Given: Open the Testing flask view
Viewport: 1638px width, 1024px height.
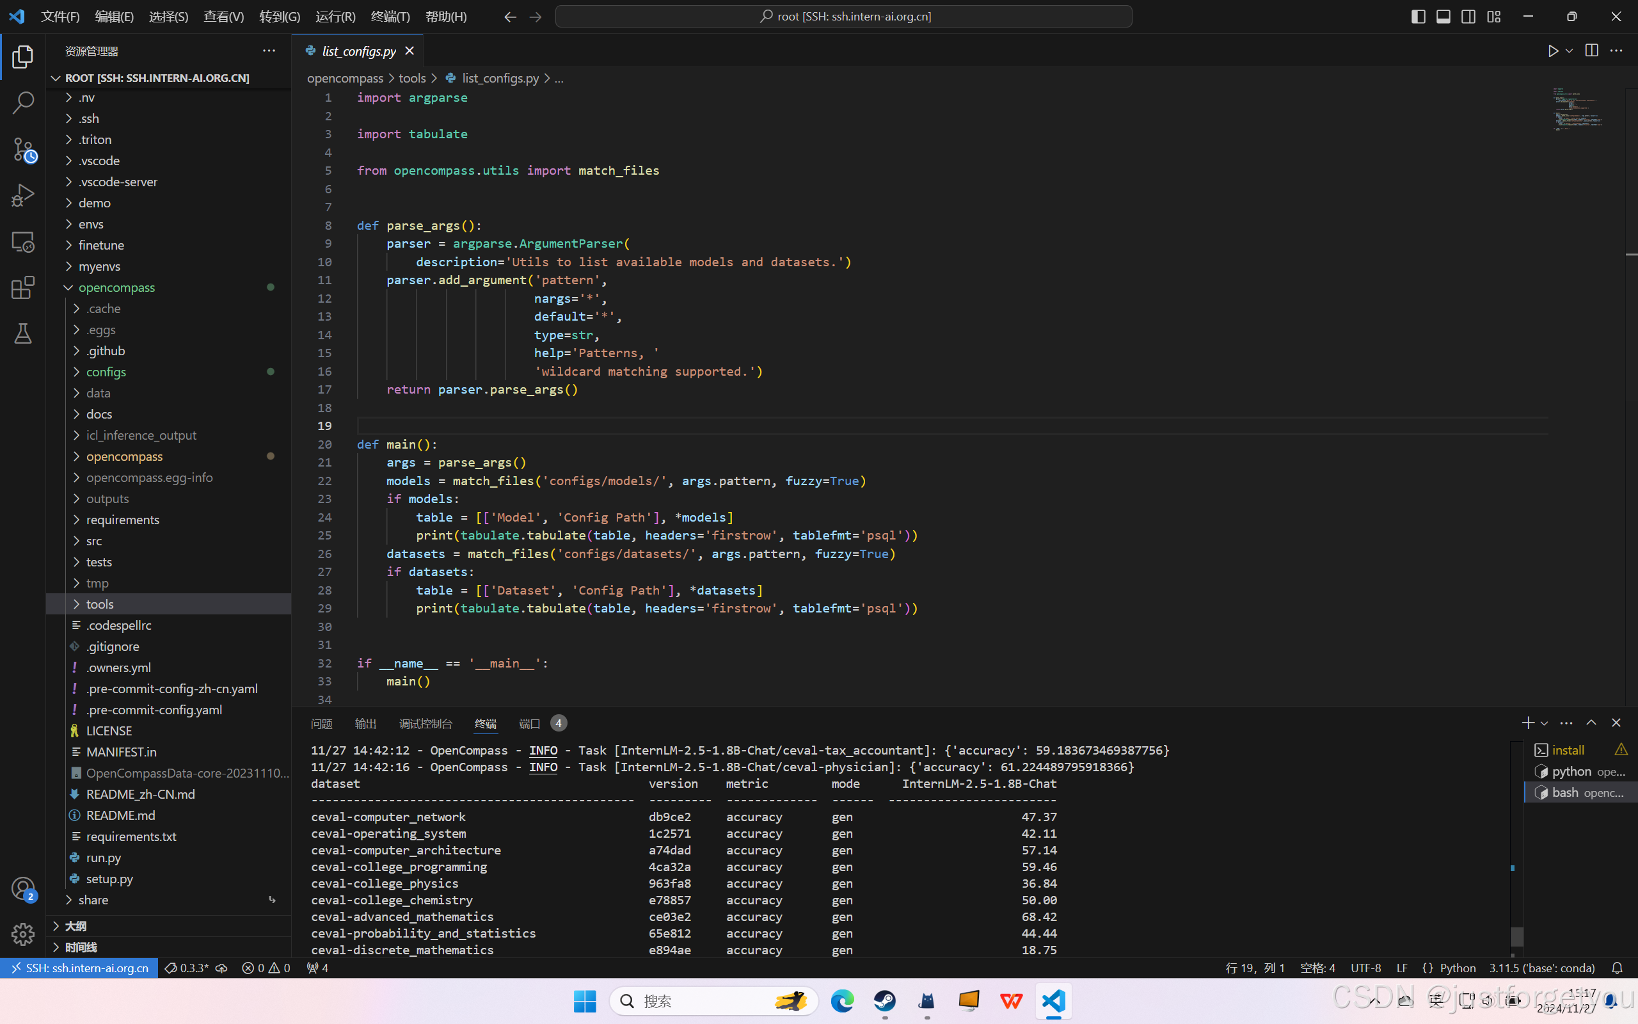Looking at the screenshot, I should (23, 333).
